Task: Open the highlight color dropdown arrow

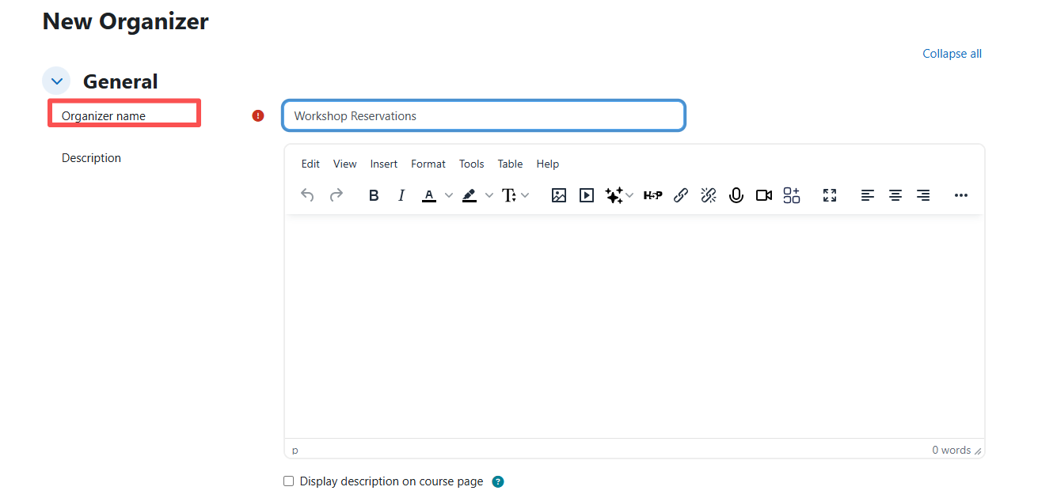Action: (489, 195)
